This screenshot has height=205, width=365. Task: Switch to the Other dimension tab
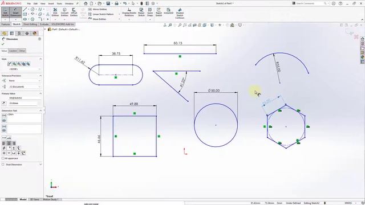click(22, 51)
